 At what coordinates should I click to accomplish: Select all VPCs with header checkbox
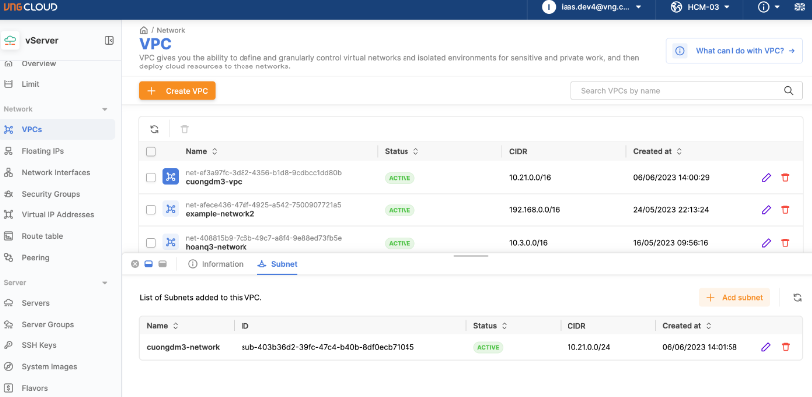[151, 152]
